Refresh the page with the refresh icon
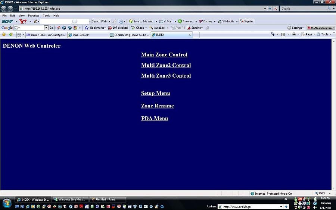 [x=270, y=9]
